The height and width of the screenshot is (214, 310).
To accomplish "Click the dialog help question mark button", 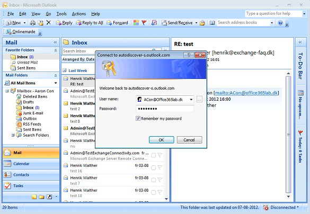I will click(x=189, y=55).
